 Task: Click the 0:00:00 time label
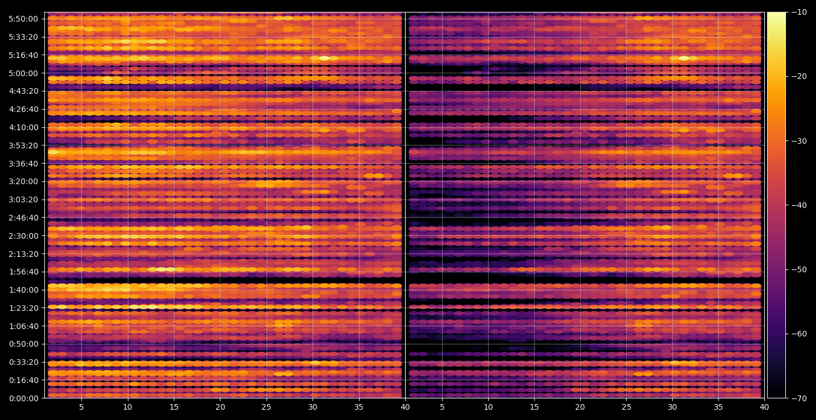point(23,398)
